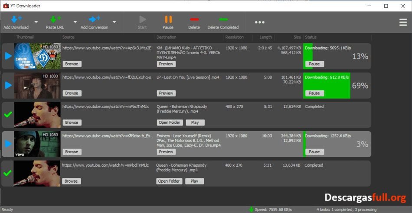Click the green Delete Completed icon
The width and height of the screenshot is (412, 213).
tap(224, 19)
